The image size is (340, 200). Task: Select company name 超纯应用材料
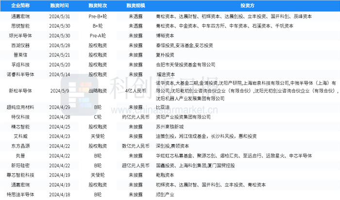click(20, 107)
